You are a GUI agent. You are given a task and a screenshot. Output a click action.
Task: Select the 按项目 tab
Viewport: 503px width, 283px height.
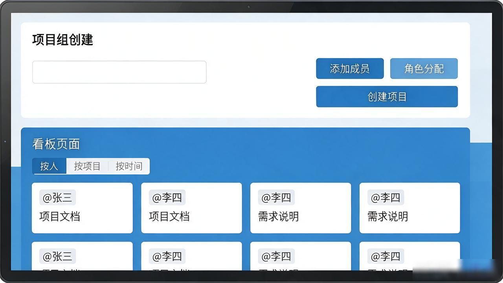pos(87,166)
